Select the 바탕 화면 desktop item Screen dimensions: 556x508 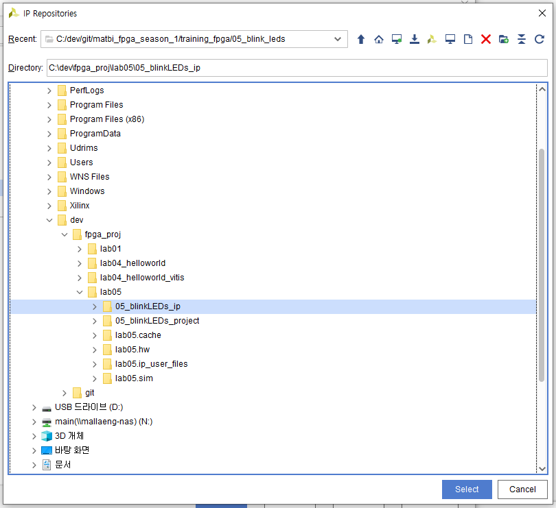point(72,450)
